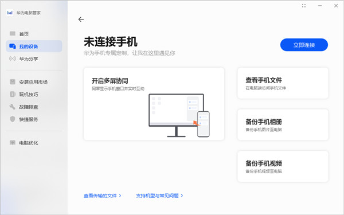Image resolution: width=344 pixels, height=215 pixels.
Task: Click the 查看传输的文件 link
Action: click(x=100, y=196)
